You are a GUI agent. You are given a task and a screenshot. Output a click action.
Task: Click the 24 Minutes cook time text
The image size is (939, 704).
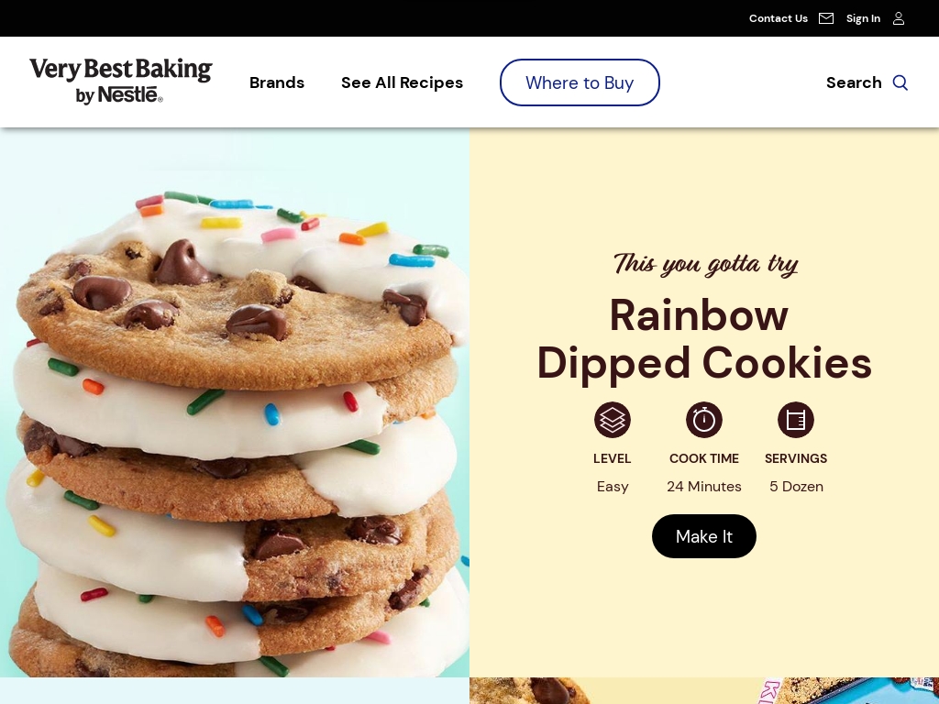point(703,487)
